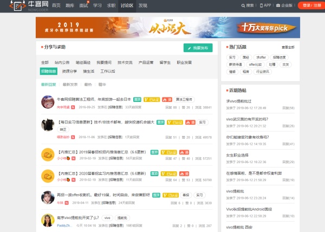Open 题库 in top navigation
This screenshot has width=325, height=232.
coord(70,5)
